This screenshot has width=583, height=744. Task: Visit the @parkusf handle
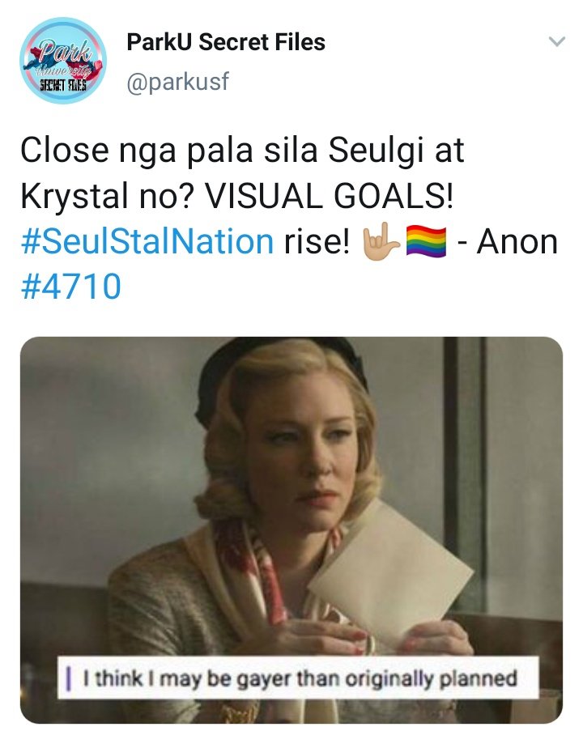click(177, 82)
